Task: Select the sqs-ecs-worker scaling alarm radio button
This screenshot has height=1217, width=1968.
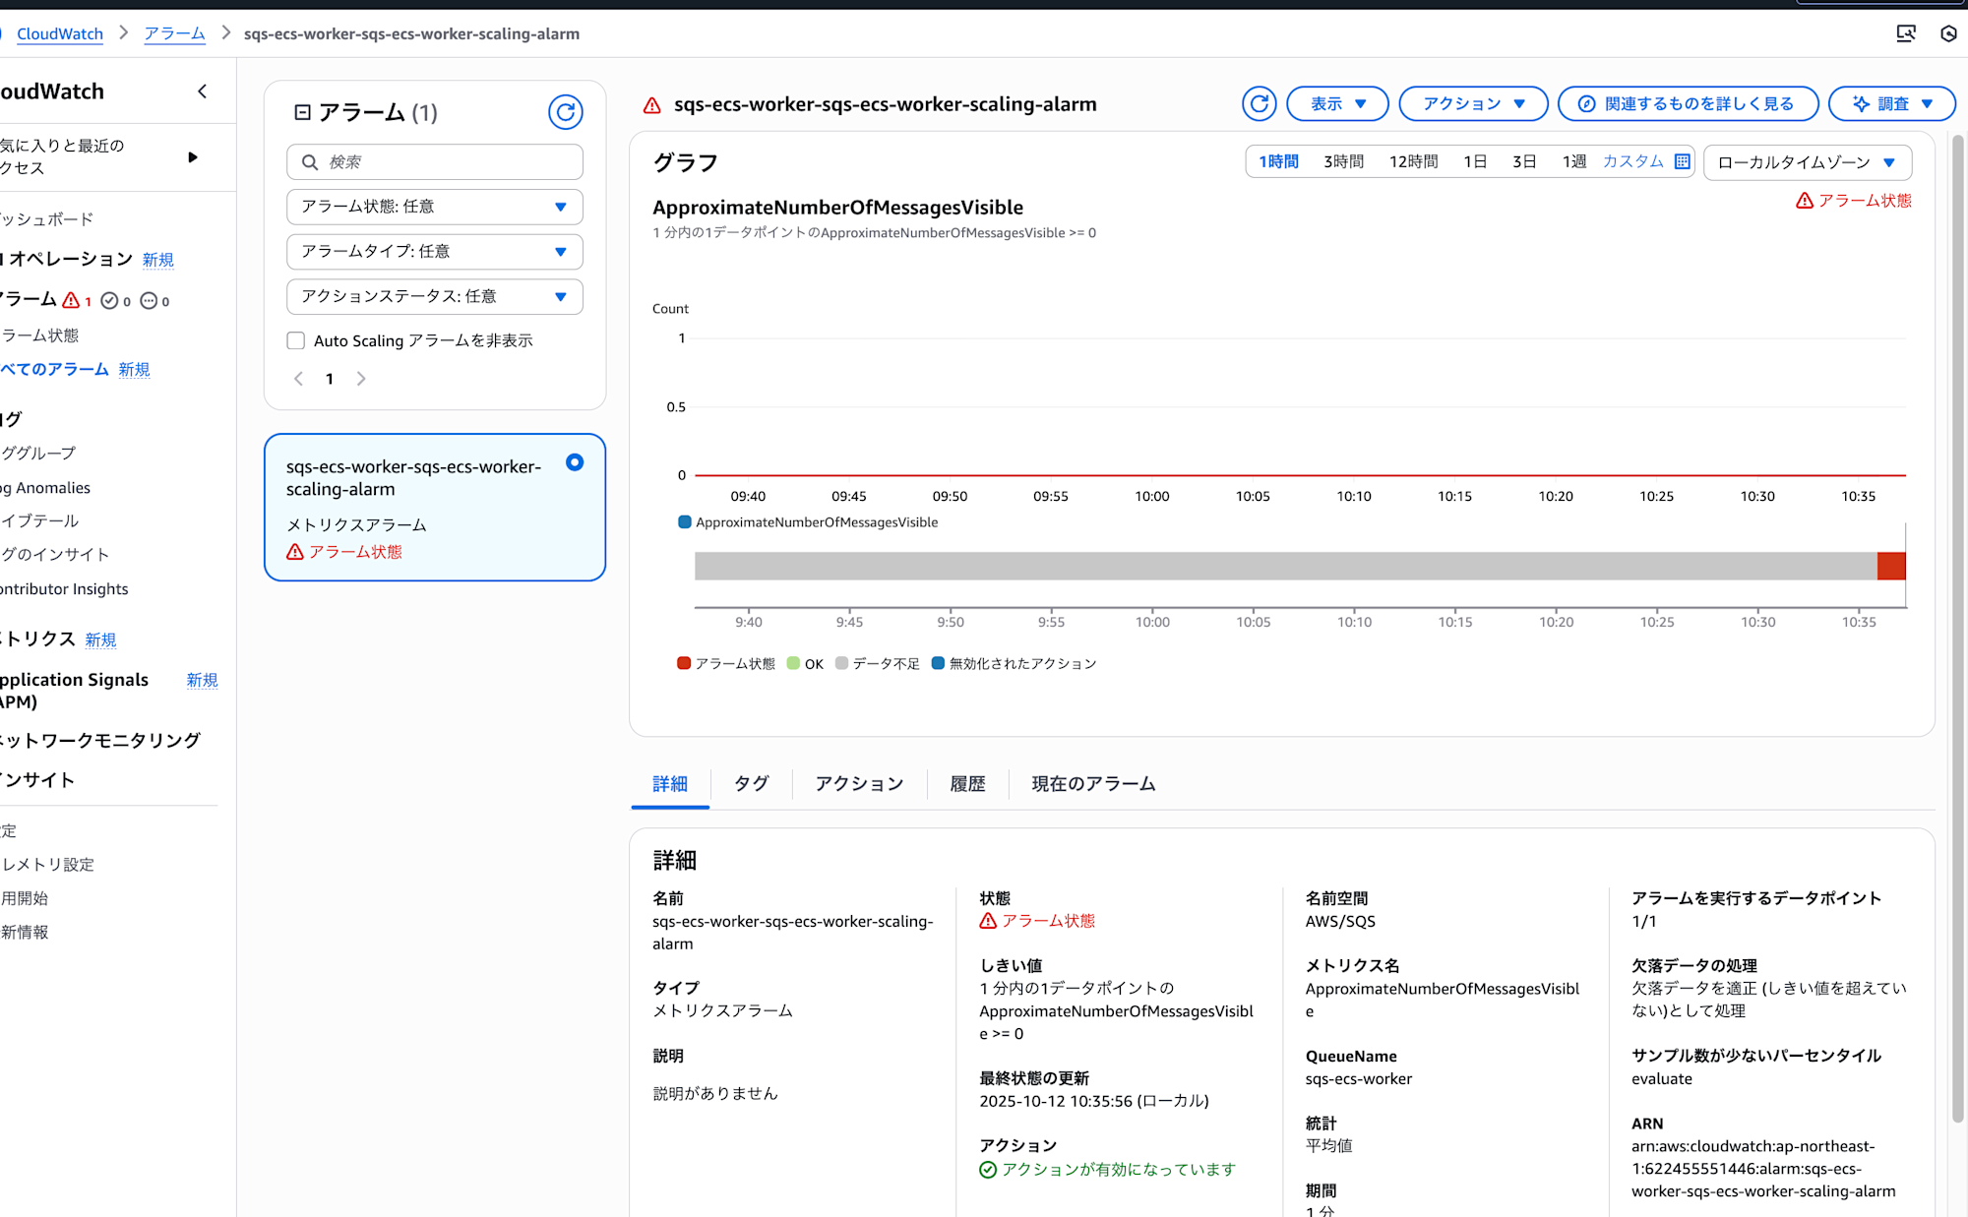Action: point(575,462)
